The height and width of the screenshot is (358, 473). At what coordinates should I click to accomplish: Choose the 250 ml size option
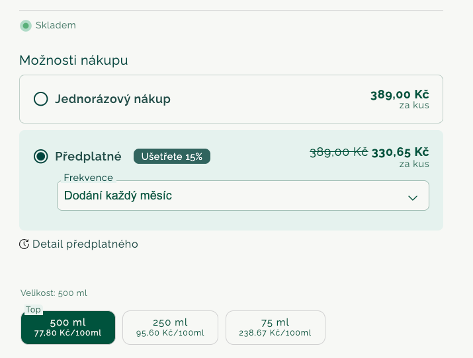click(x=171, y=328)
